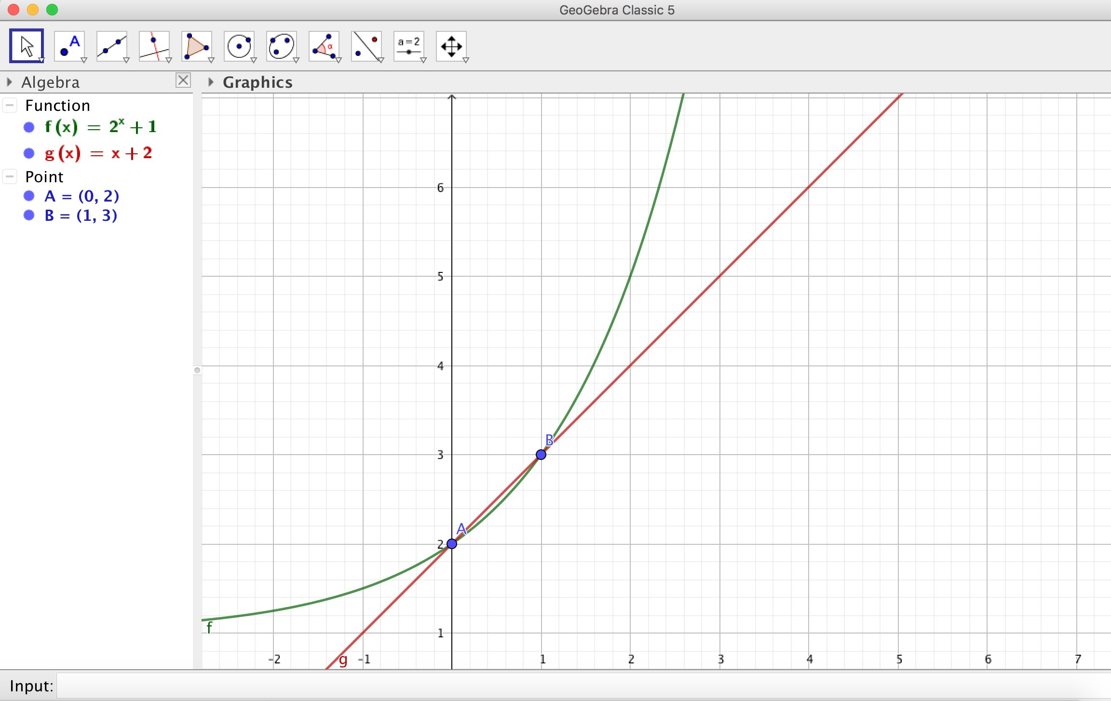Click the Input bar field
Image resolution: width=1111 pixels, height=701 pixels.
pos(579,686)
